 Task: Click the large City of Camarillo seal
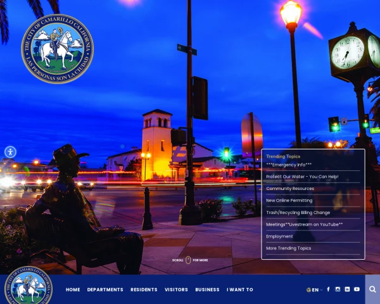57,49
